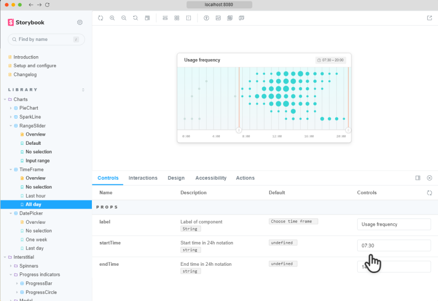The width and height of the screenshot is (438, 301).
Task: Select RangeSlider's No selection story
Action: [39, 152]
